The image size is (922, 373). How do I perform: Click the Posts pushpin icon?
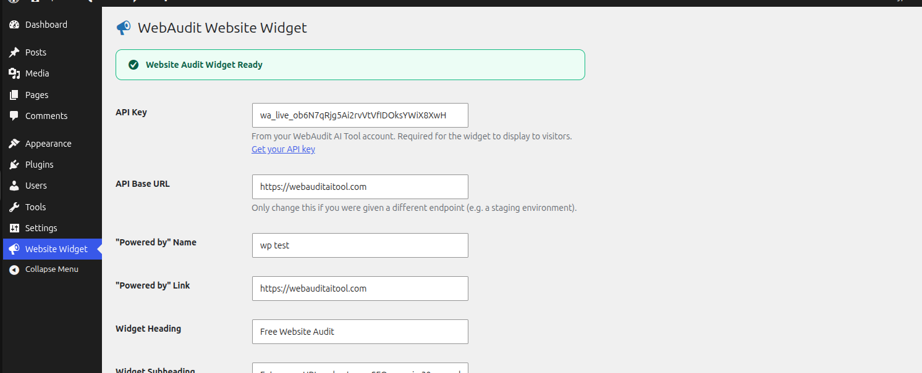[14, 52]
